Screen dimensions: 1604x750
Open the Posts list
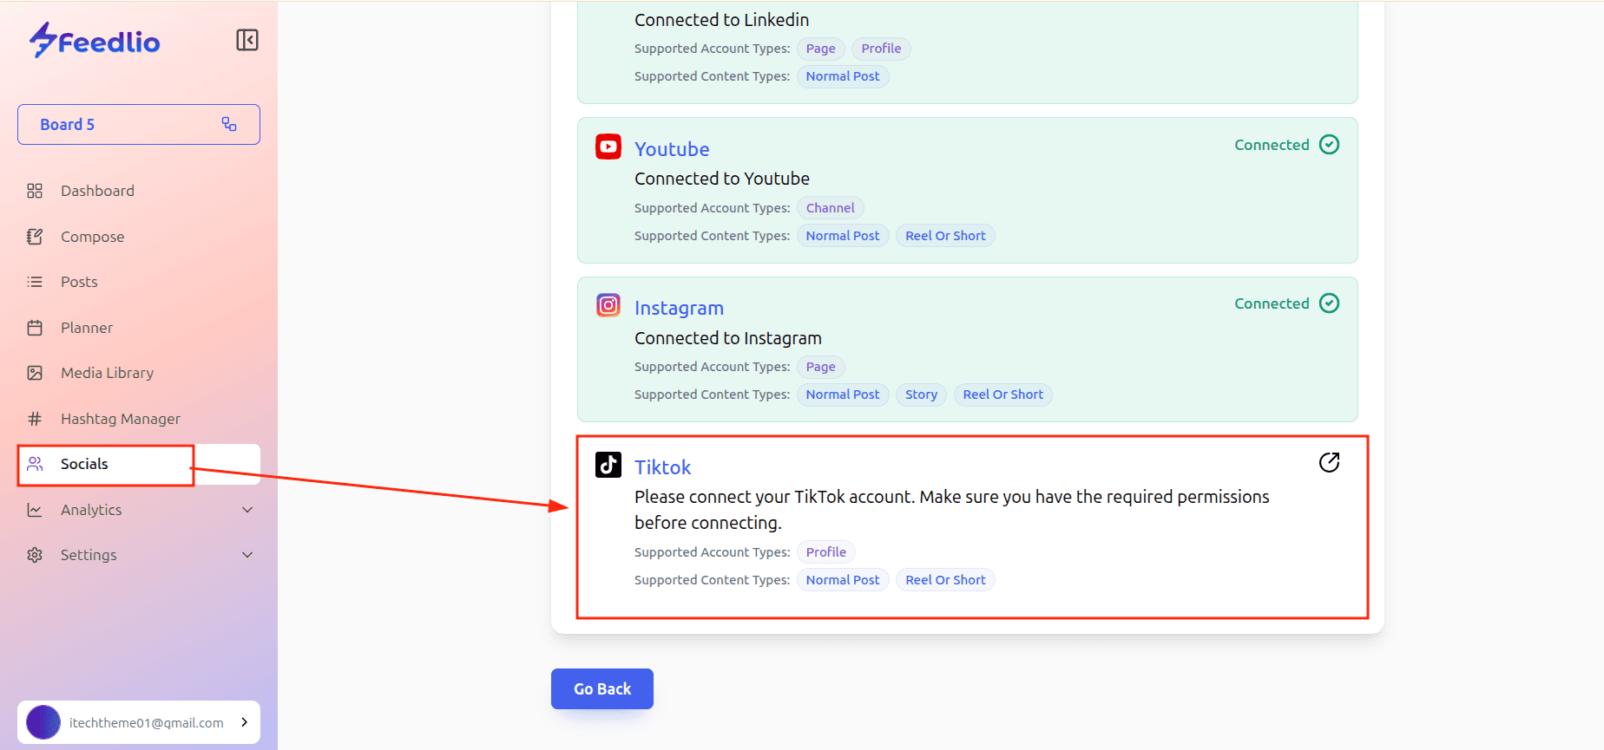(79, 282)
